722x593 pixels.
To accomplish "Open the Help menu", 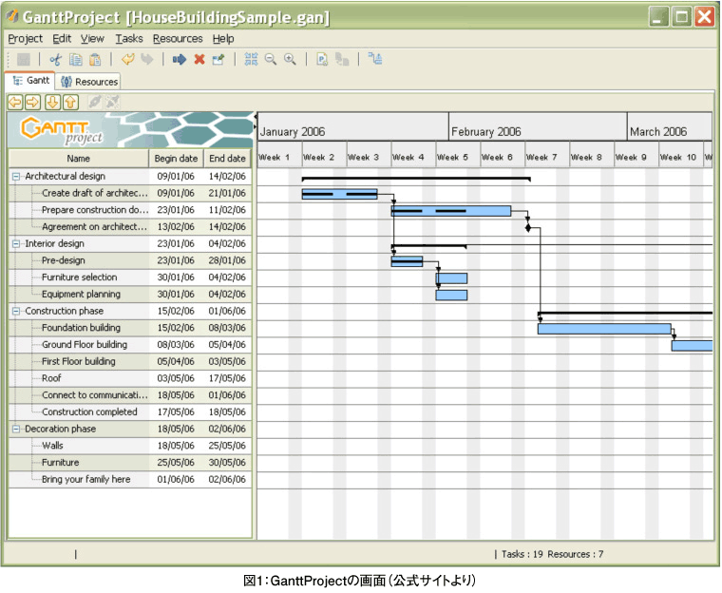I will click(x=223, y=39).
